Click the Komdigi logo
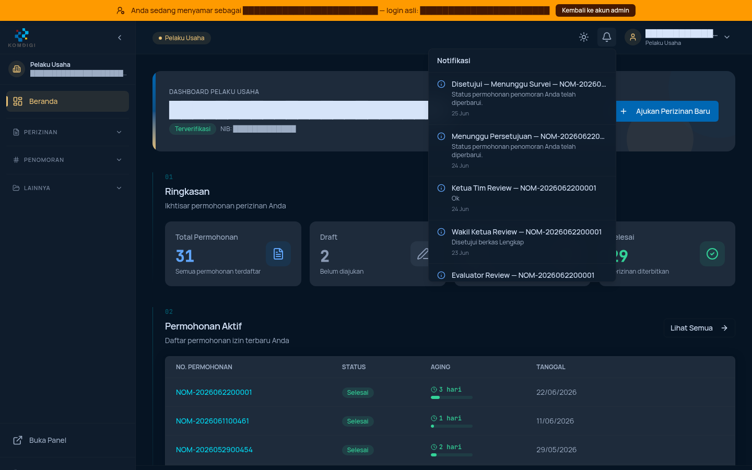Image resolution: width=752 pixels, height=470 pixels. click(x=22, y=38)
